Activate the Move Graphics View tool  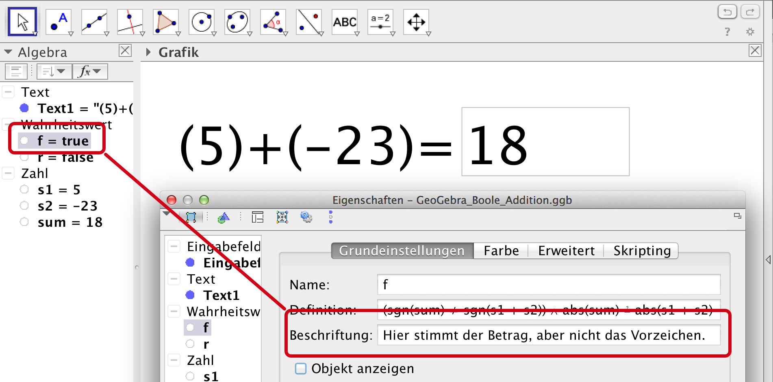(416, 22)
